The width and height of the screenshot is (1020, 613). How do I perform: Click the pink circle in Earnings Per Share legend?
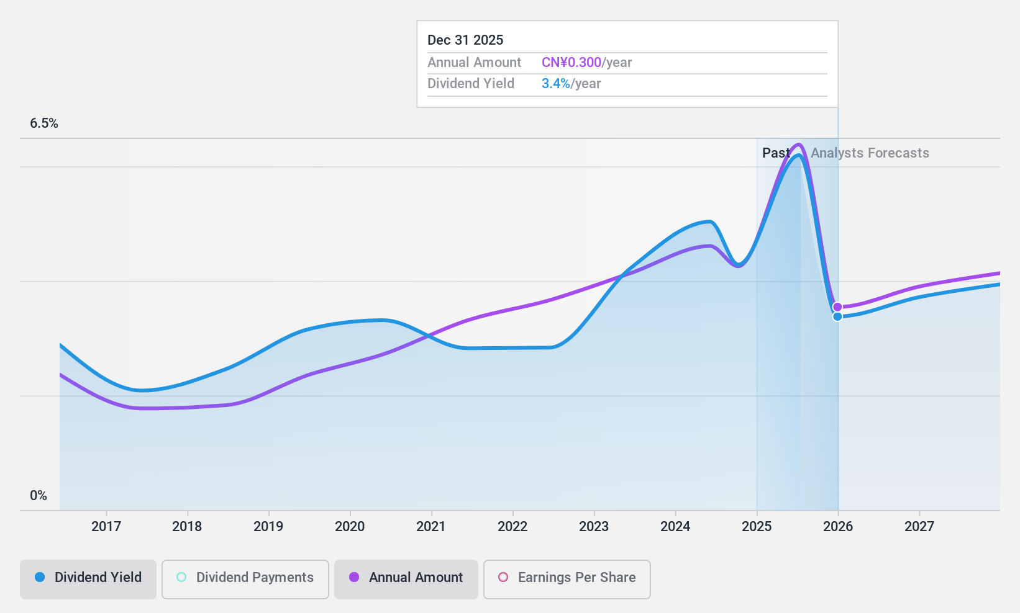click(503, 577)
